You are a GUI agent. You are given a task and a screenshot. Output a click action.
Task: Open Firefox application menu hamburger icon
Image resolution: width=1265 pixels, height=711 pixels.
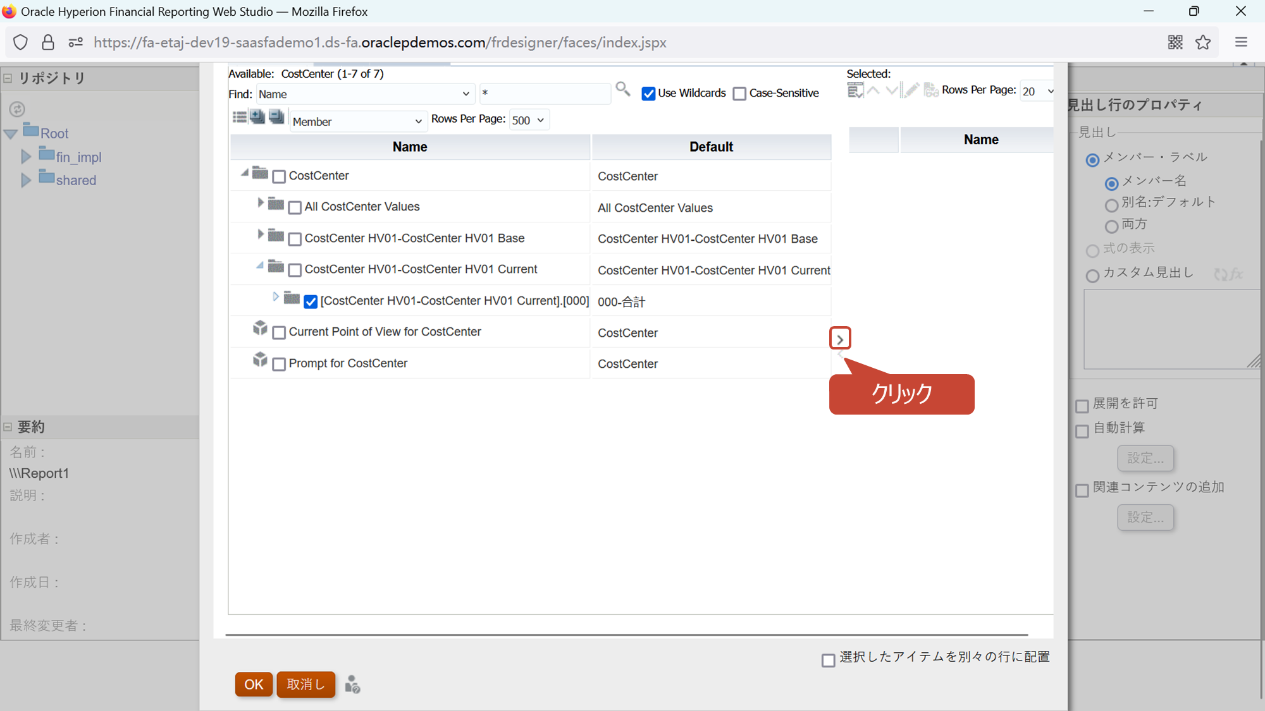1241,42
